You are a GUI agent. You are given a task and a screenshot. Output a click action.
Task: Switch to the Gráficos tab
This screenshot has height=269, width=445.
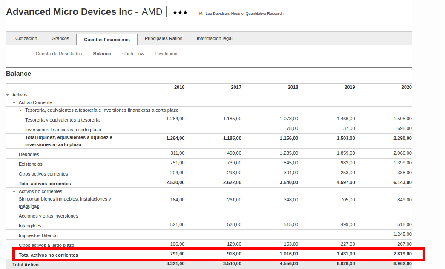click(x=60, y=38)
